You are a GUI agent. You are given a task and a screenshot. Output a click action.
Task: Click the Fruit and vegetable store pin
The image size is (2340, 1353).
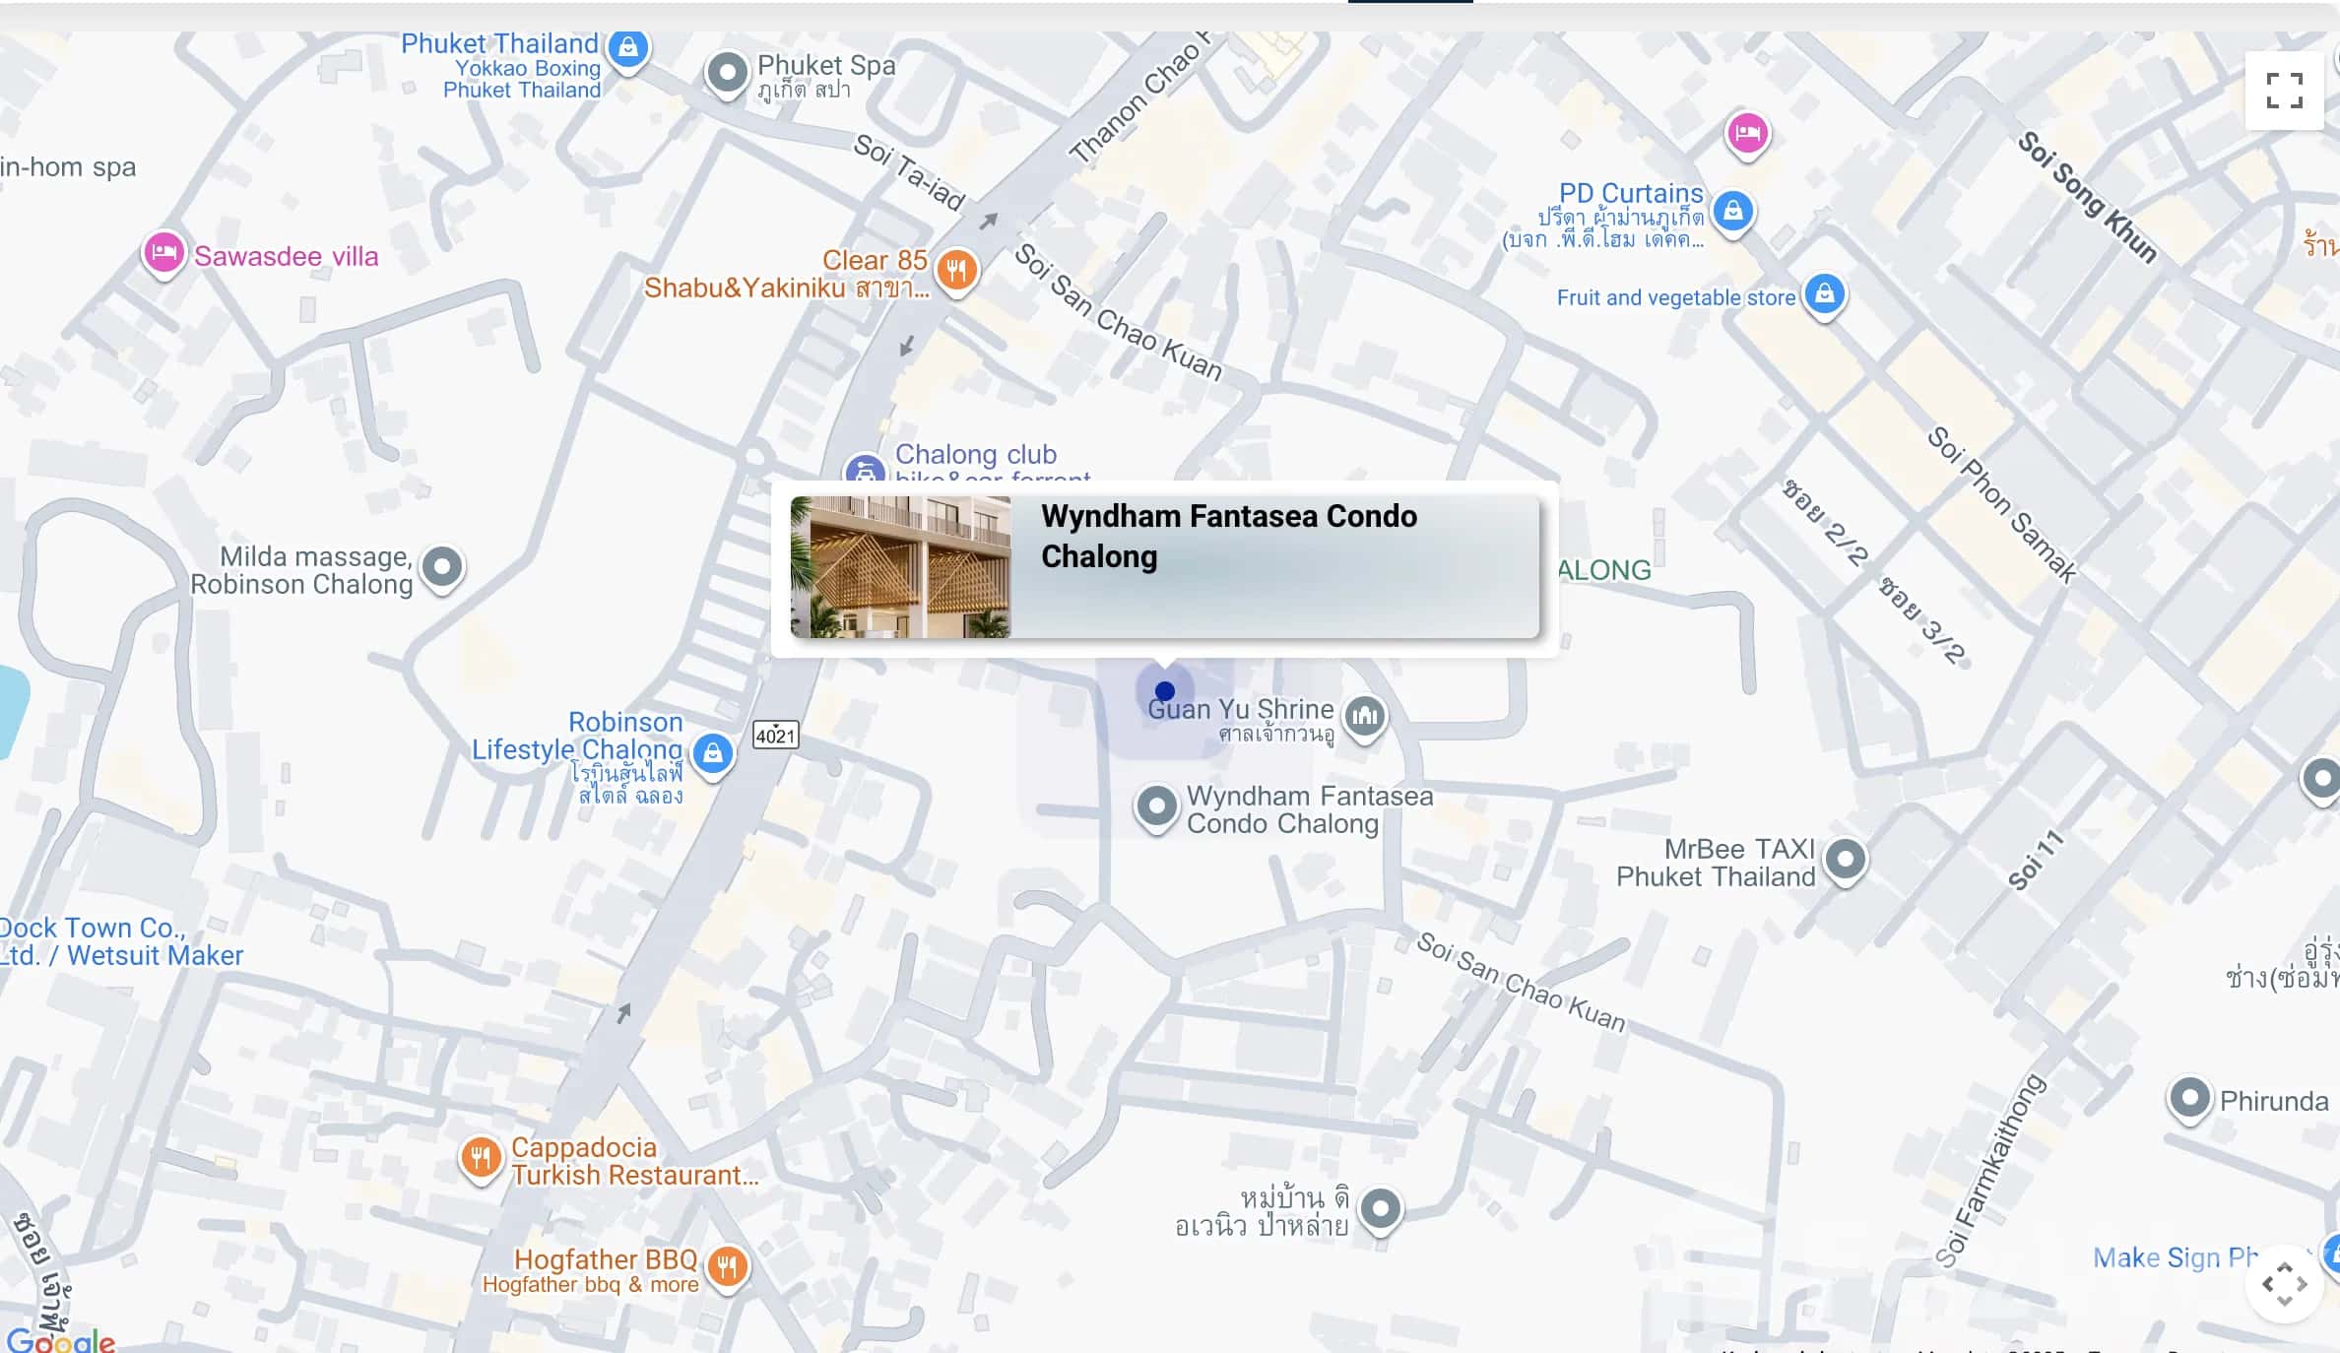1825,294
